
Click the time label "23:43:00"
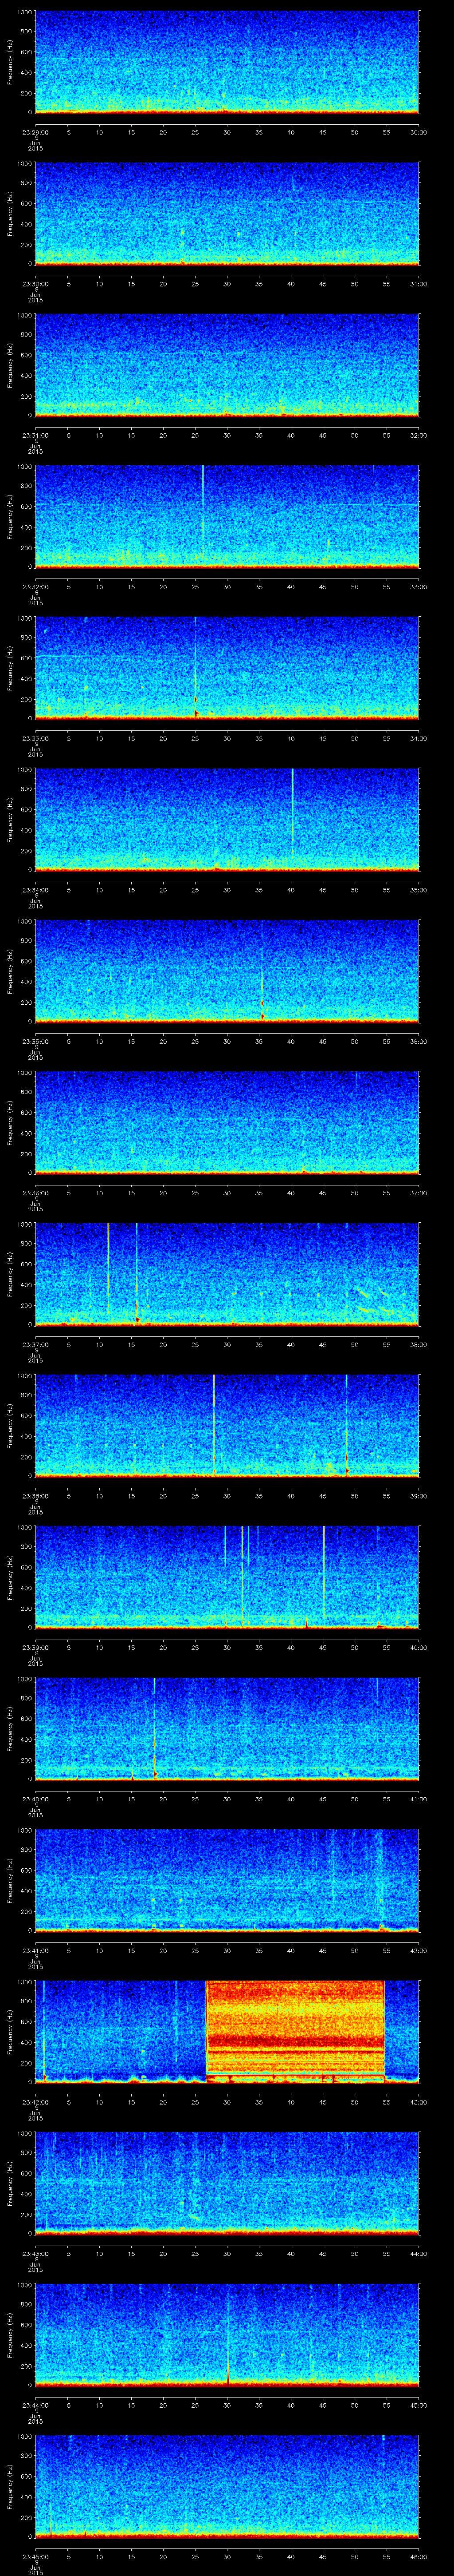point(35,2252)
